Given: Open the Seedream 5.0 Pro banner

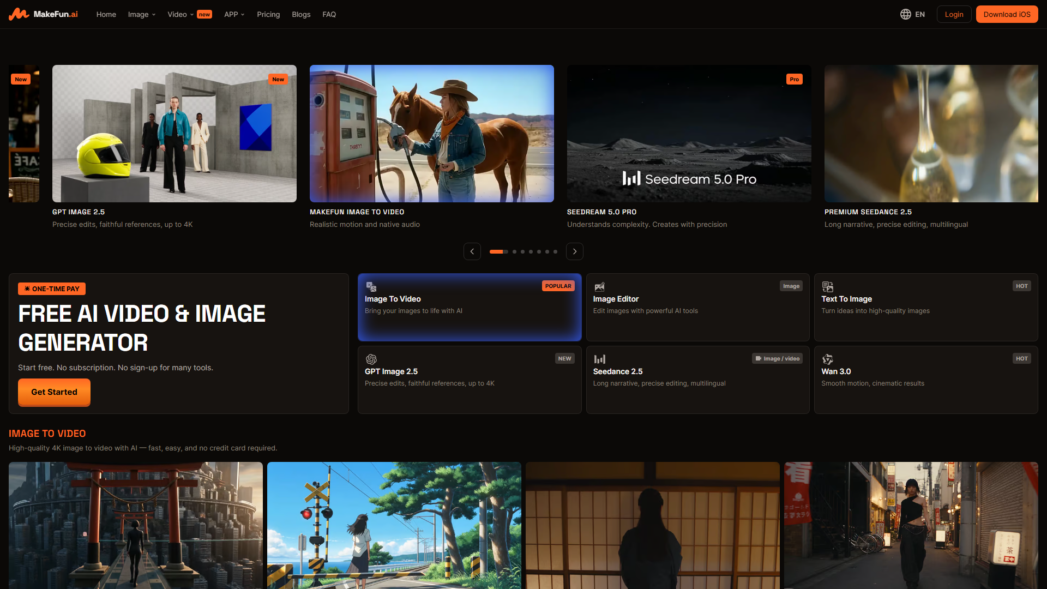Looking at the screenshot, I should 689,134.
